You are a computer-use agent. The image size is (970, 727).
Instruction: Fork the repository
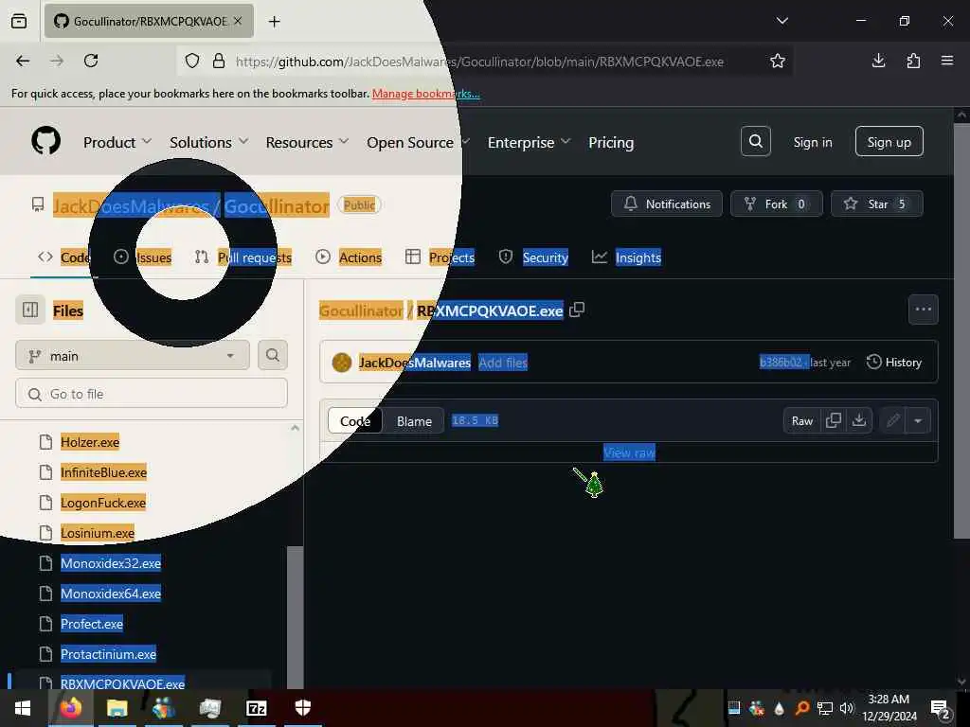point(776,204)
